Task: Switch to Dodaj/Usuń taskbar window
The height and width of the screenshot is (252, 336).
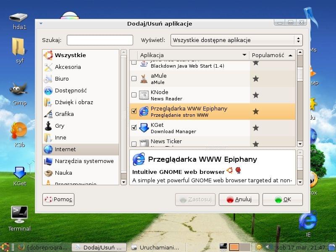Action: (99, 247)
